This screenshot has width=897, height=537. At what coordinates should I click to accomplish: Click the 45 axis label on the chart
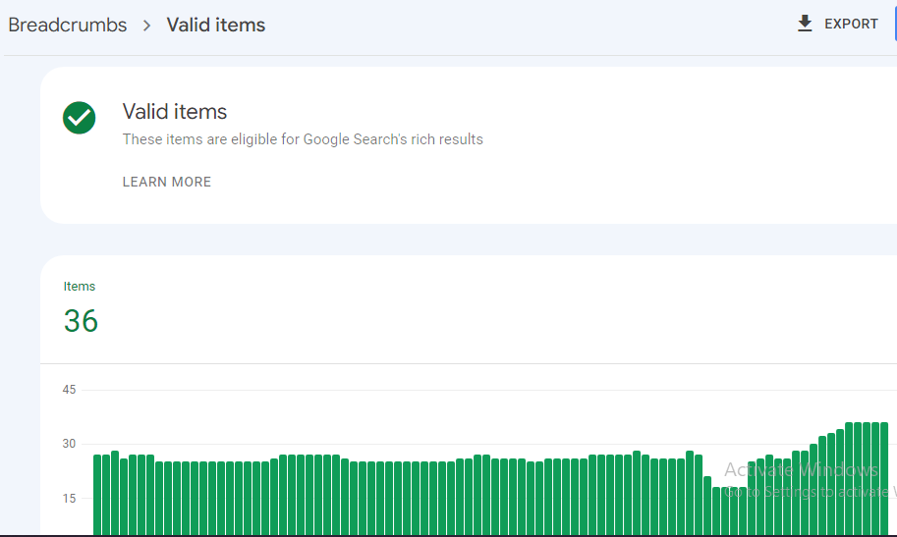point(69,390)
